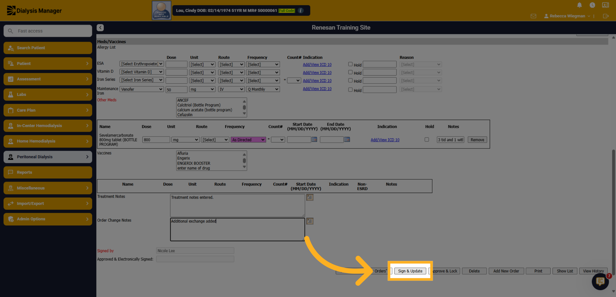
Task: Expand the As Directed frequency dropdown
Action: coord(248,140)
